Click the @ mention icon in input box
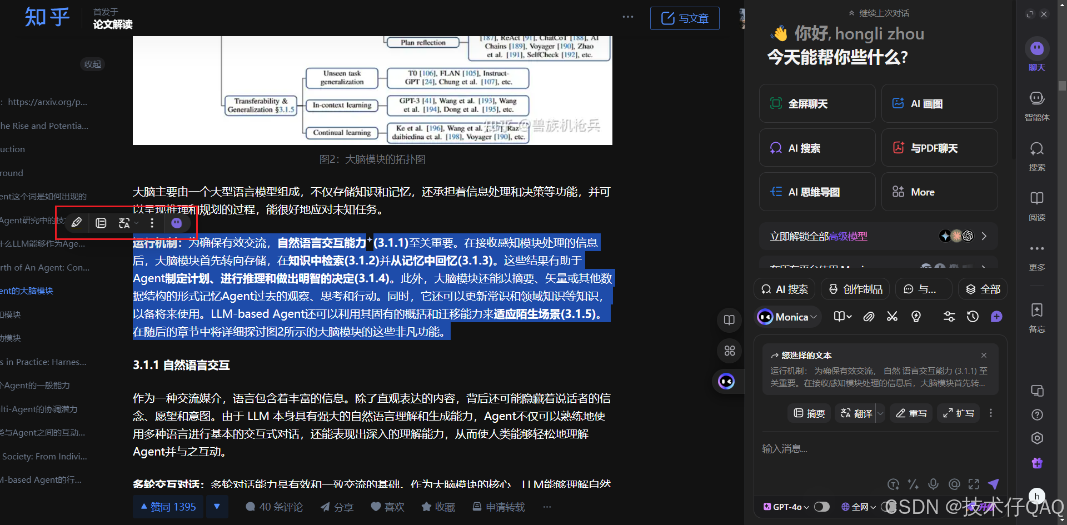 pyautogui.click(x=954, y=484)
